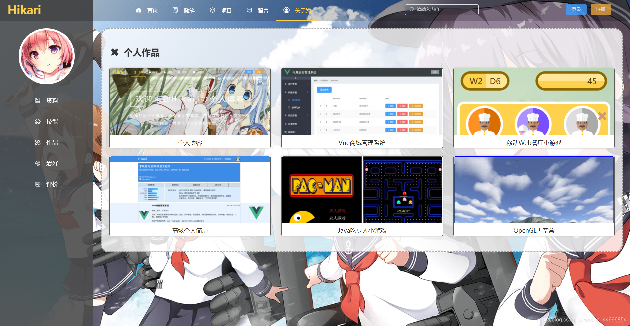Image resolution: width=630 pixels, height=326 pixels.
Task: Open the 留言 nav menu item
Action: pos(263,10)
